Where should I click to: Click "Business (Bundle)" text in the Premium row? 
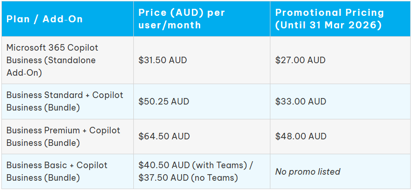[43, 143]
